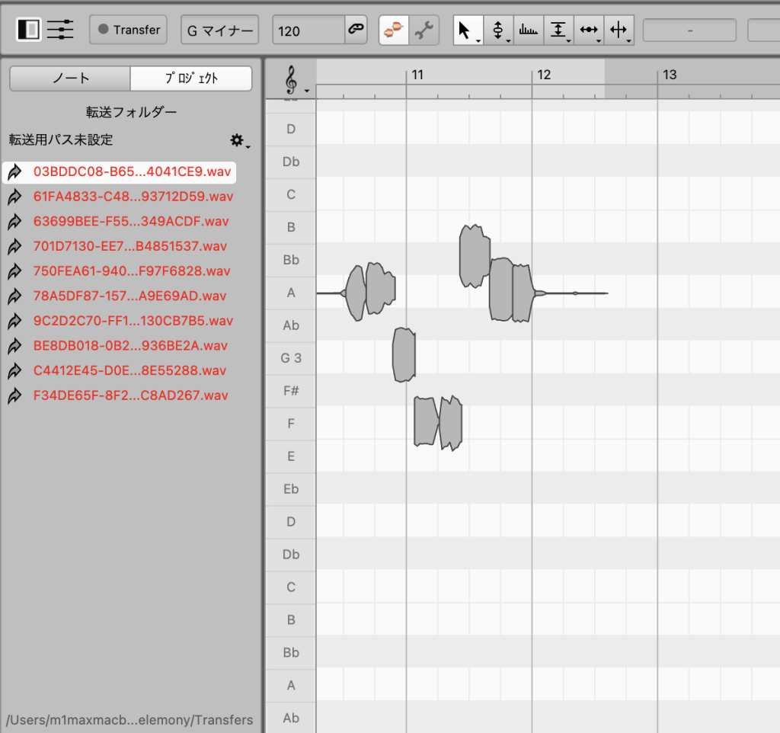This screenshot has height=733, width=780.
Task: Click the Transfer button
Action: pyautogui.click(x=129, y=30)
